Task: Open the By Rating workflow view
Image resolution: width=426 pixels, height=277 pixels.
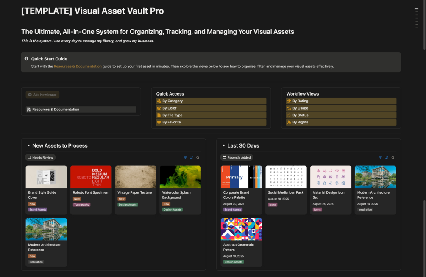Action: pos(341,101)
